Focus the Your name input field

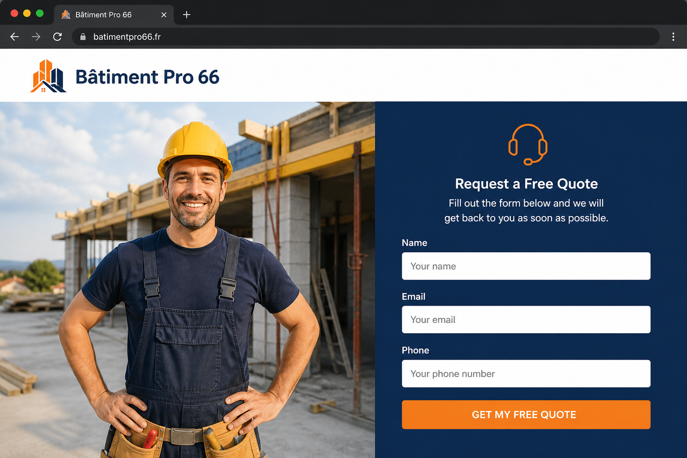(526, 266)
